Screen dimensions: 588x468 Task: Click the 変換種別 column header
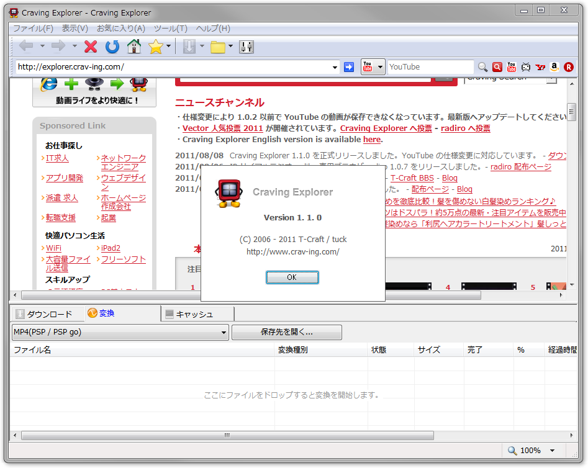pyautogui.click(x=321, y=350)
